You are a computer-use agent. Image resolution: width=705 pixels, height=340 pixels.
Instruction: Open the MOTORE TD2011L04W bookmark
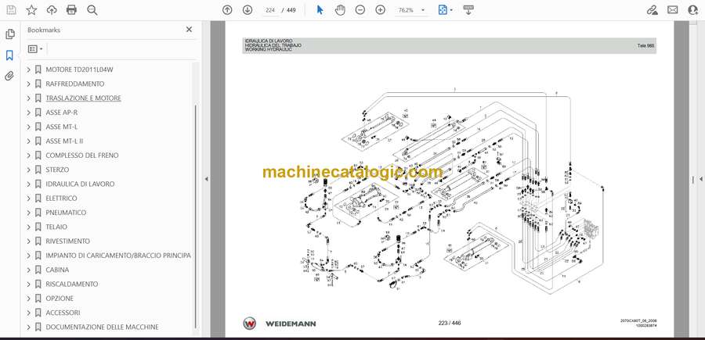[79, 70]
